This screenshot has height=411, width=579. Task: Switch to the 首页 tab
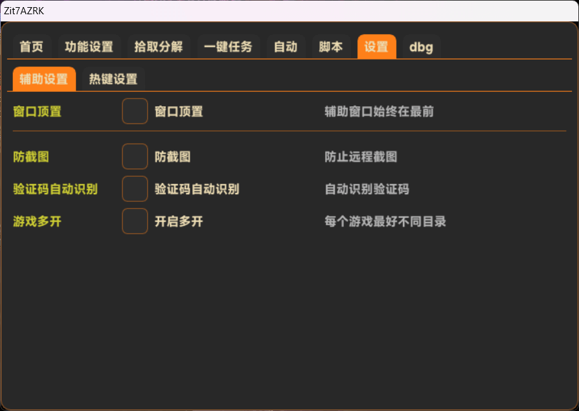(31, 47)
